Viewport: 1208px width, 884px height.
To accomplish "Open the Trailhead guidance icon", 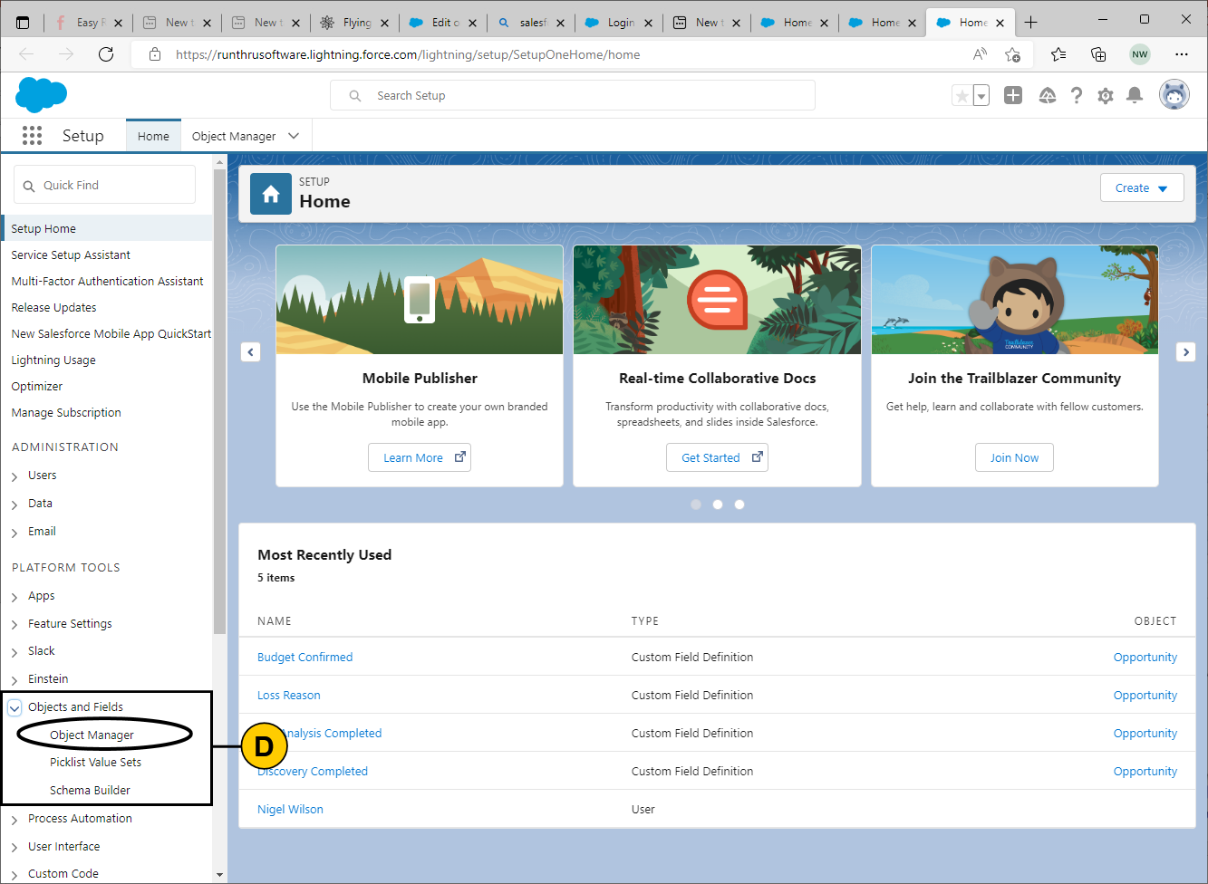I will (1047, 95).
